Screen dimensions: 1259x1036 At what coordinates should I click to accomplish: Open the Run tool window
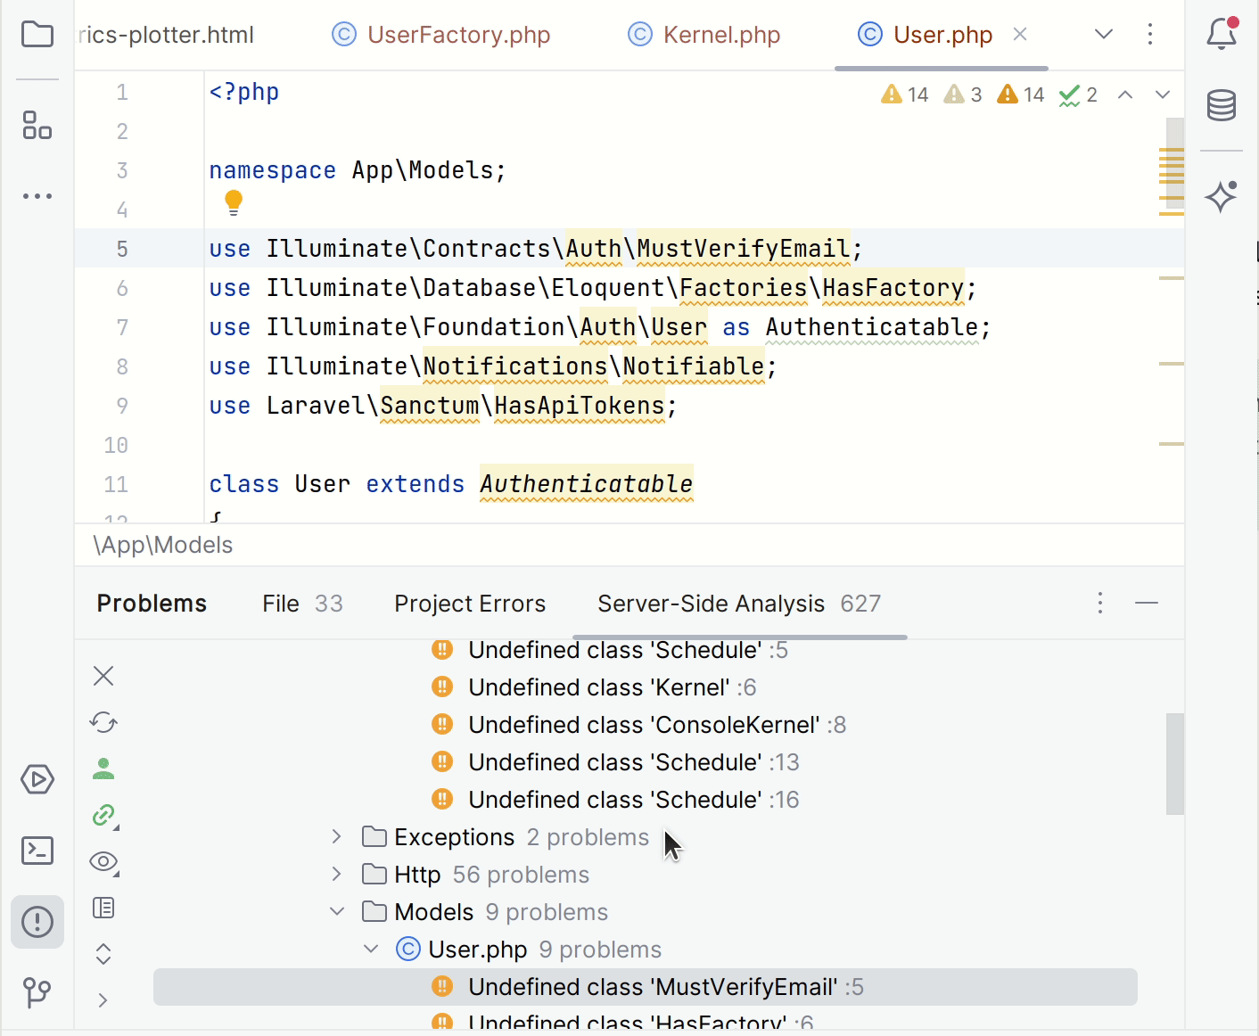[x=37, y=779]
